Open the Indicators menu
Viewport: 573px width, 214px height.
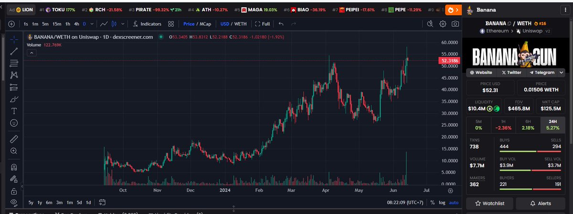coord(147,24)
